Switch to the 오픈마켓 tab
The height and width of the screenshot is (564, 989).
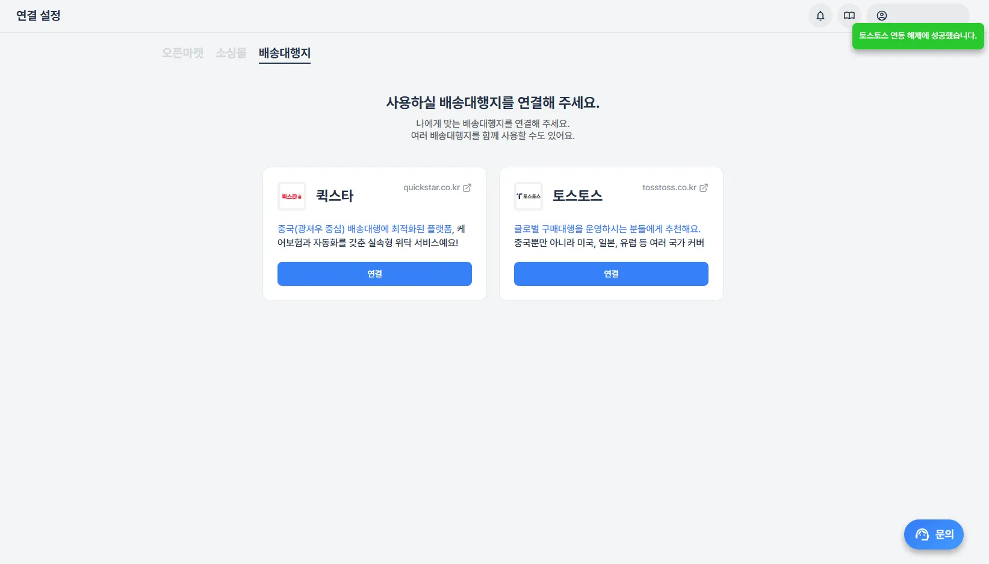pos(182,53)
